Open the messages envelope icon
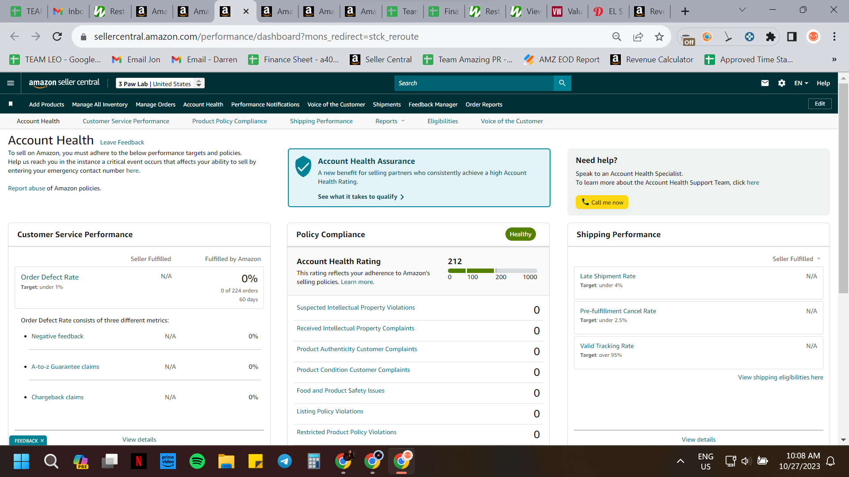Image resolution: width=849 pixels, height=477 pixels. [765, 83]
